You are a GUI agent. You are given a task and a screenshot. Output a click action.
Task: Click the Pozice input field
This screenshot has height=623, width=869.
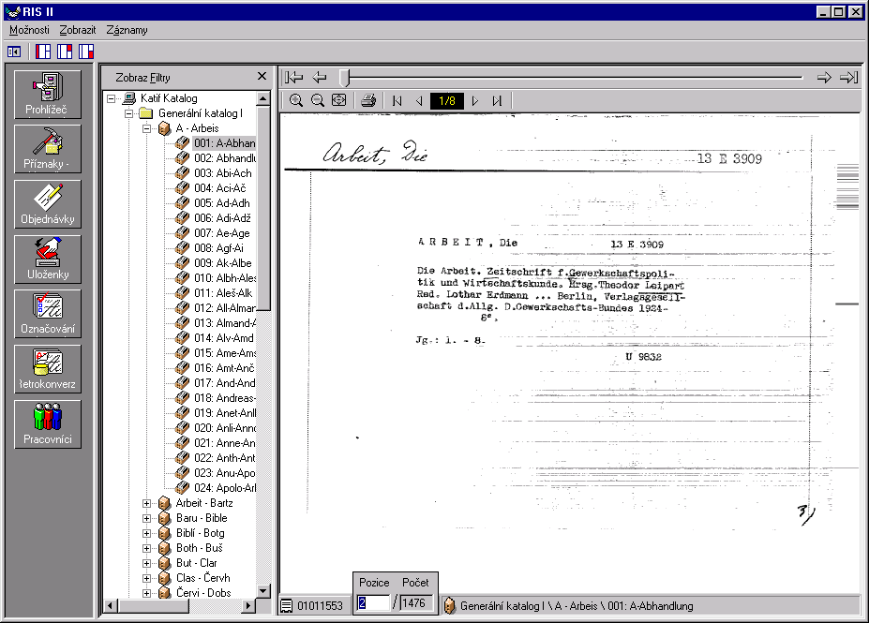pos(373,603)
